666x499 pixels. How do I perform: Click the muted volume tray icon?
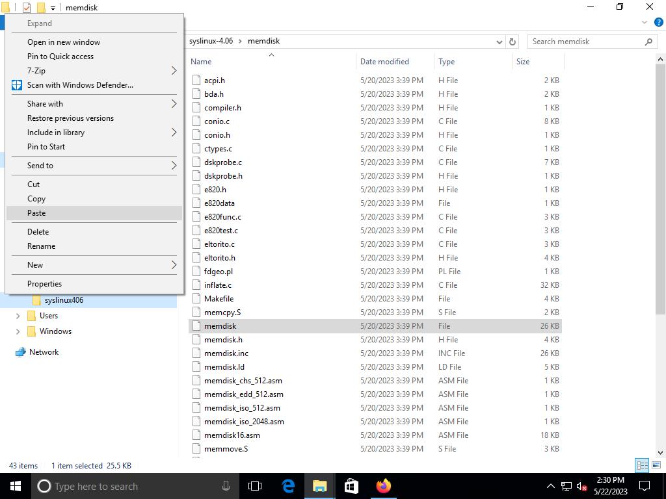coord(581,487)
